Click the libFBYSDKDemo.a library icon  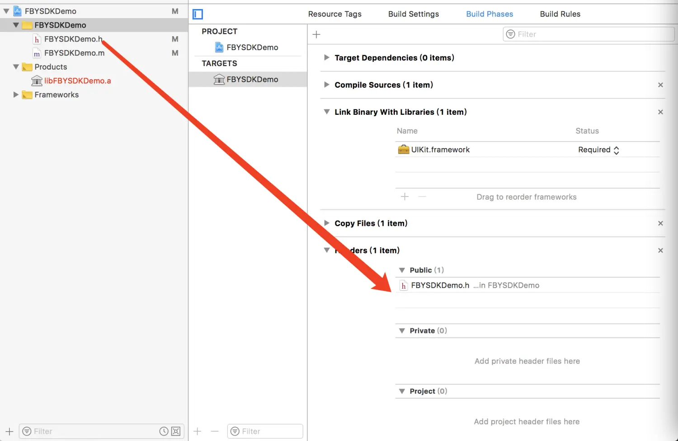(x=37, y=81)
